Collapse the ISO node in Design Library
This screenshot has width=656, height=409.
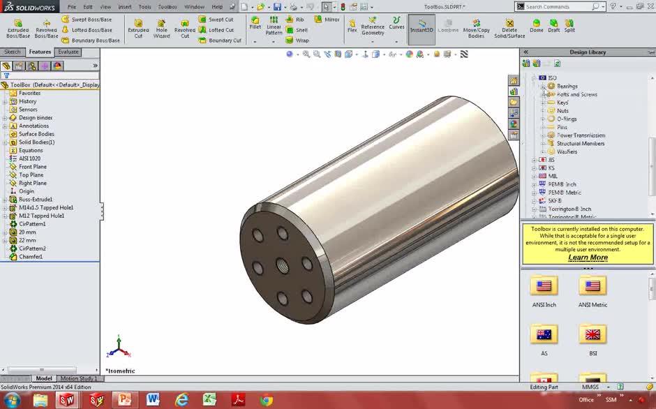(534, 77)
